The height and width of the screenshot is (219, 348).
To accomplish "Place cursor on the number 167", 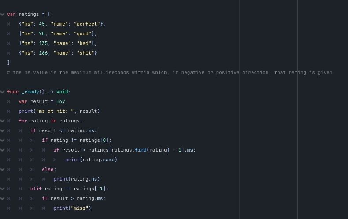I will (60, 101).
